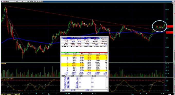This screenshot has height=95, width=175.
Task: Toggle the SVD toolbar button
Action: [x=35, y=2]
